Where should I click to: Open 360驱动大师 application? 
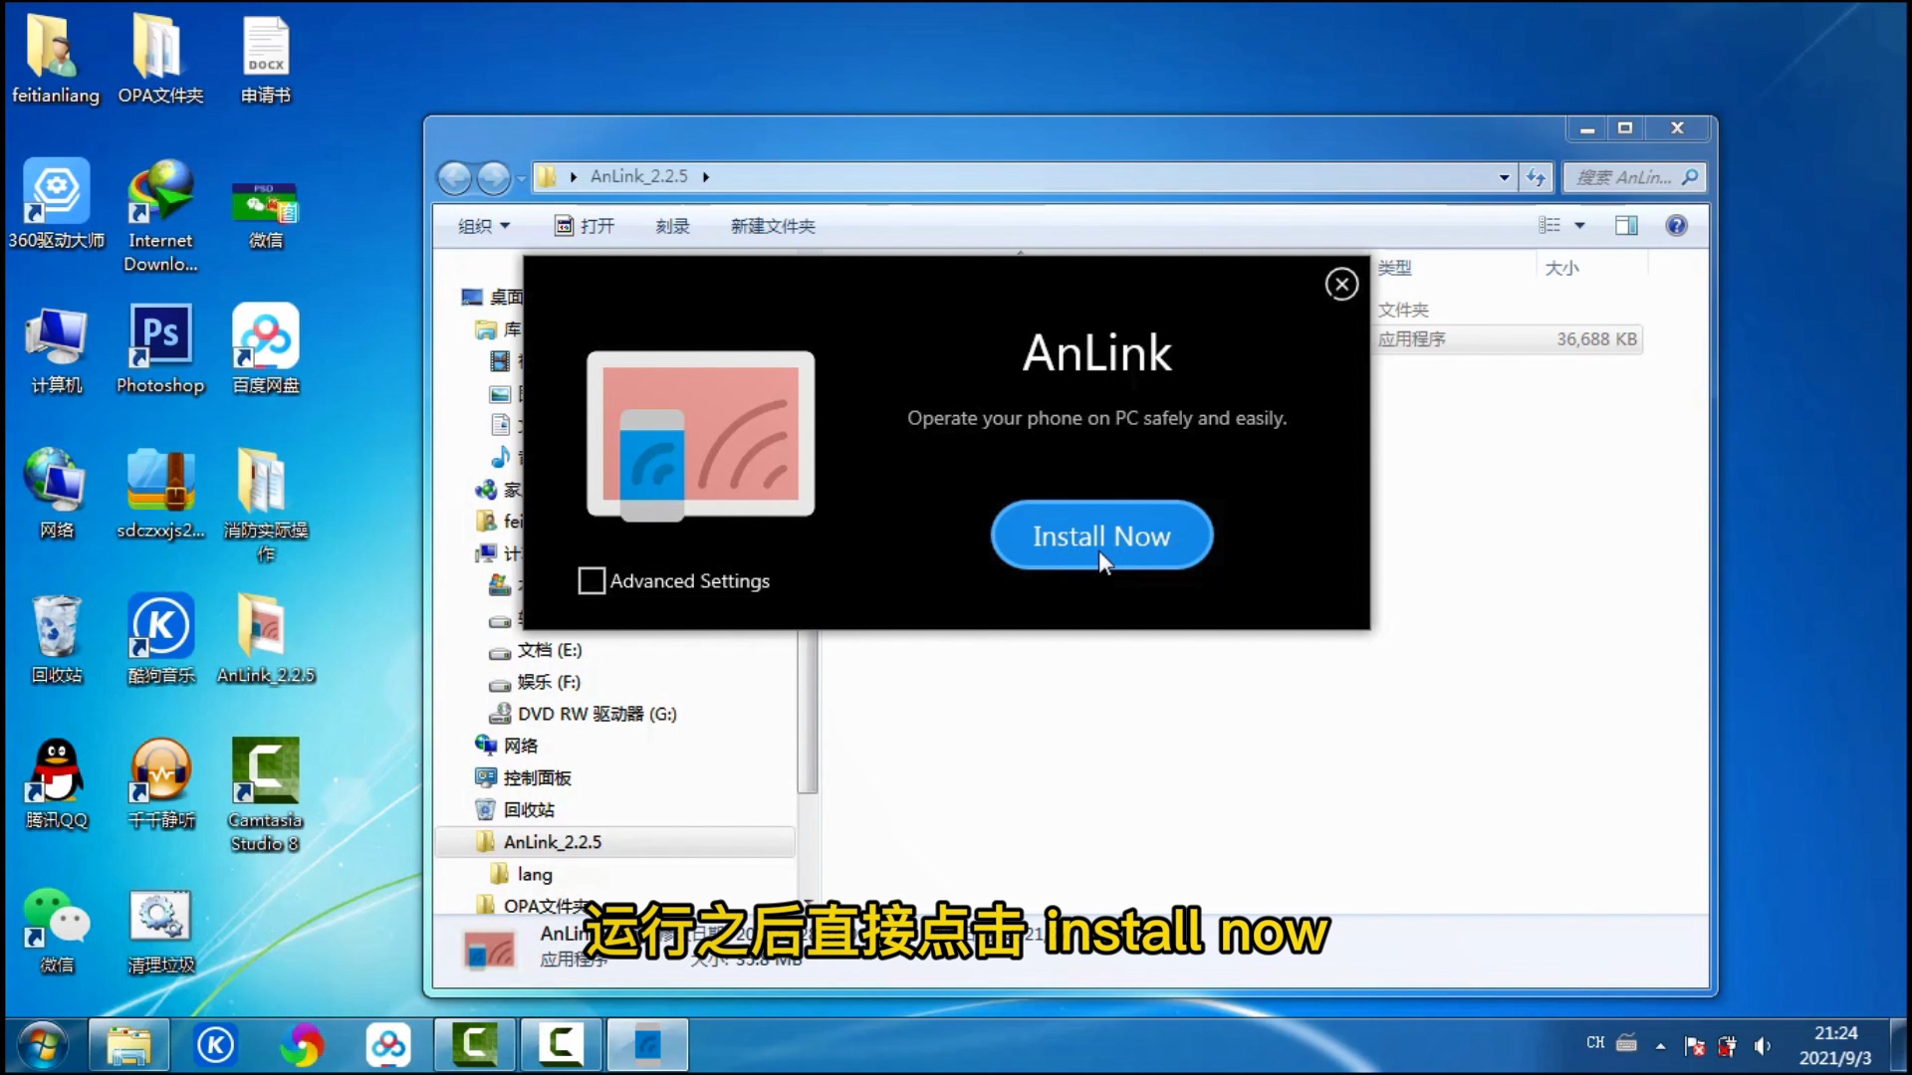tap(54, 203)
